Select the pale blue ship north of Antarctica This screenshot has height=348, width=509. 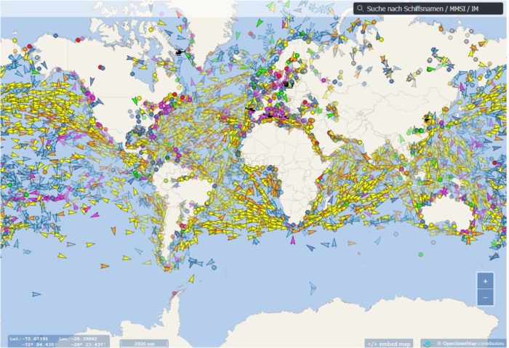[312, 289]
